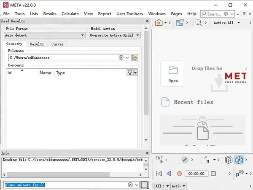Switch to the Geometry tab

tap(14, 44)
